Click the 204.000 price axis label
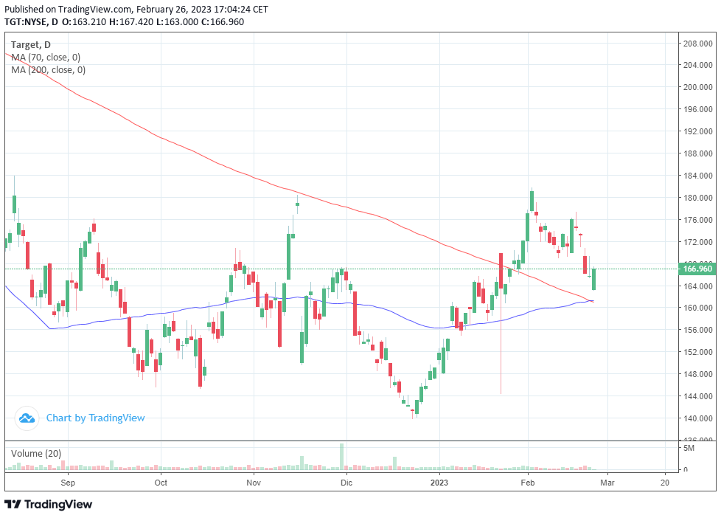This screenshot has width=721, height=518. [x=697, y=65]
